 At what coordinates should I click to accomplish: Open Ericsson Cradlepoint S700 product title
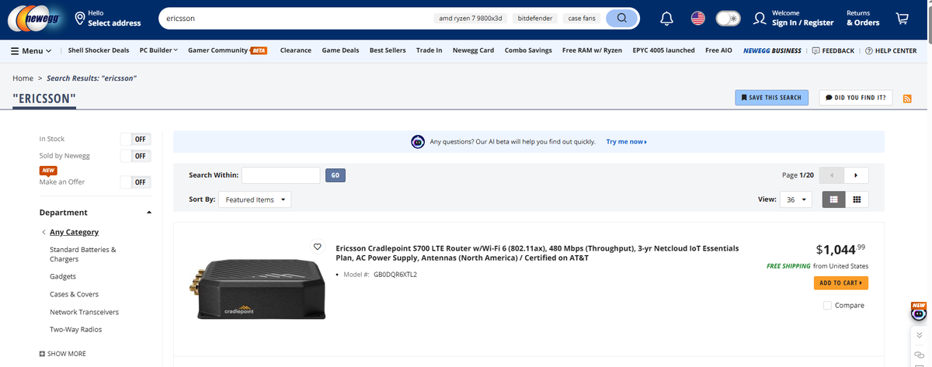[537, 253]
